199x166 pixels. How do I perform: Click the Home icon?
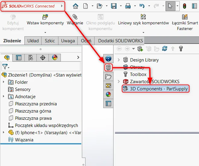76,6
